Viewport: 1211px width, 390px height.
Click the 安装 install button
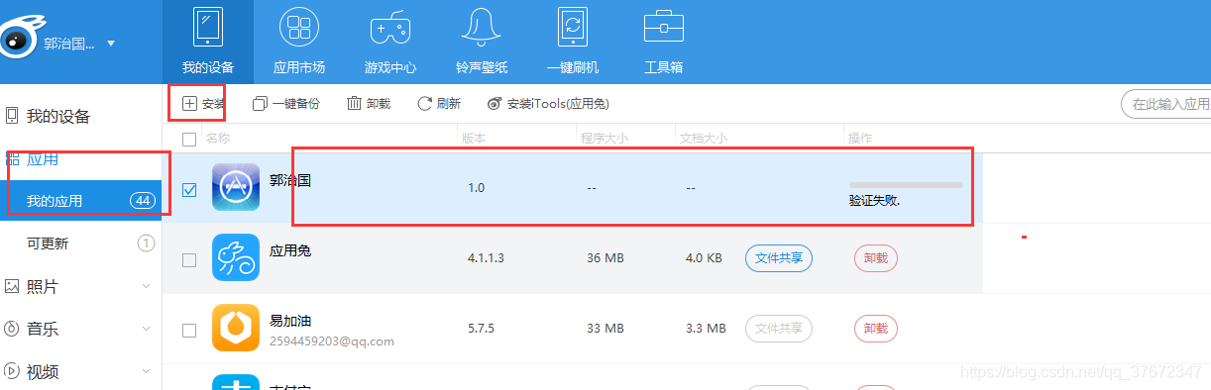203,103
